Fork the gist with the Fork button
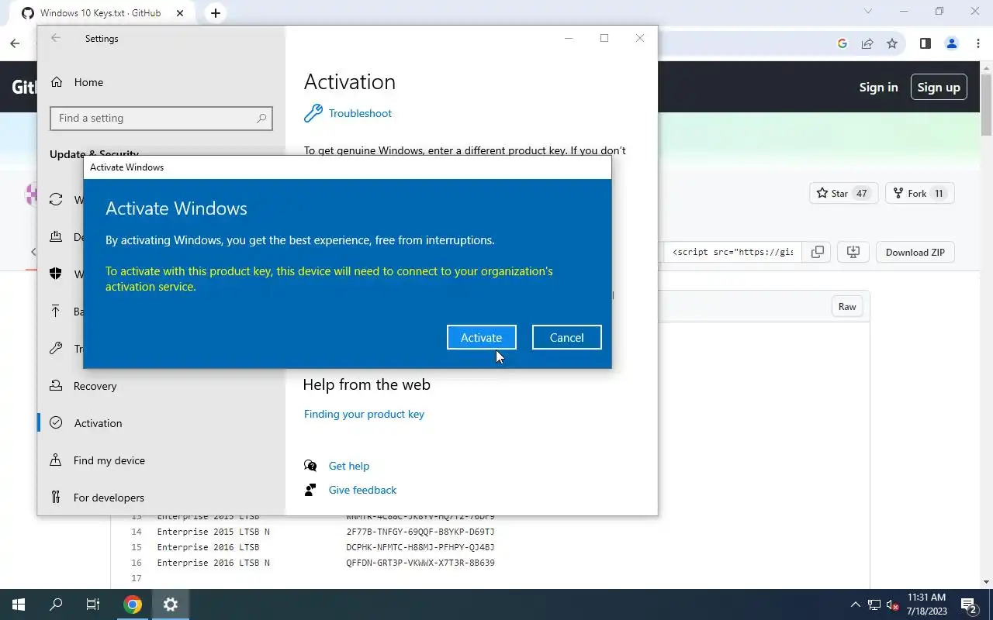The image size is (993, 620). click(919, 193)
